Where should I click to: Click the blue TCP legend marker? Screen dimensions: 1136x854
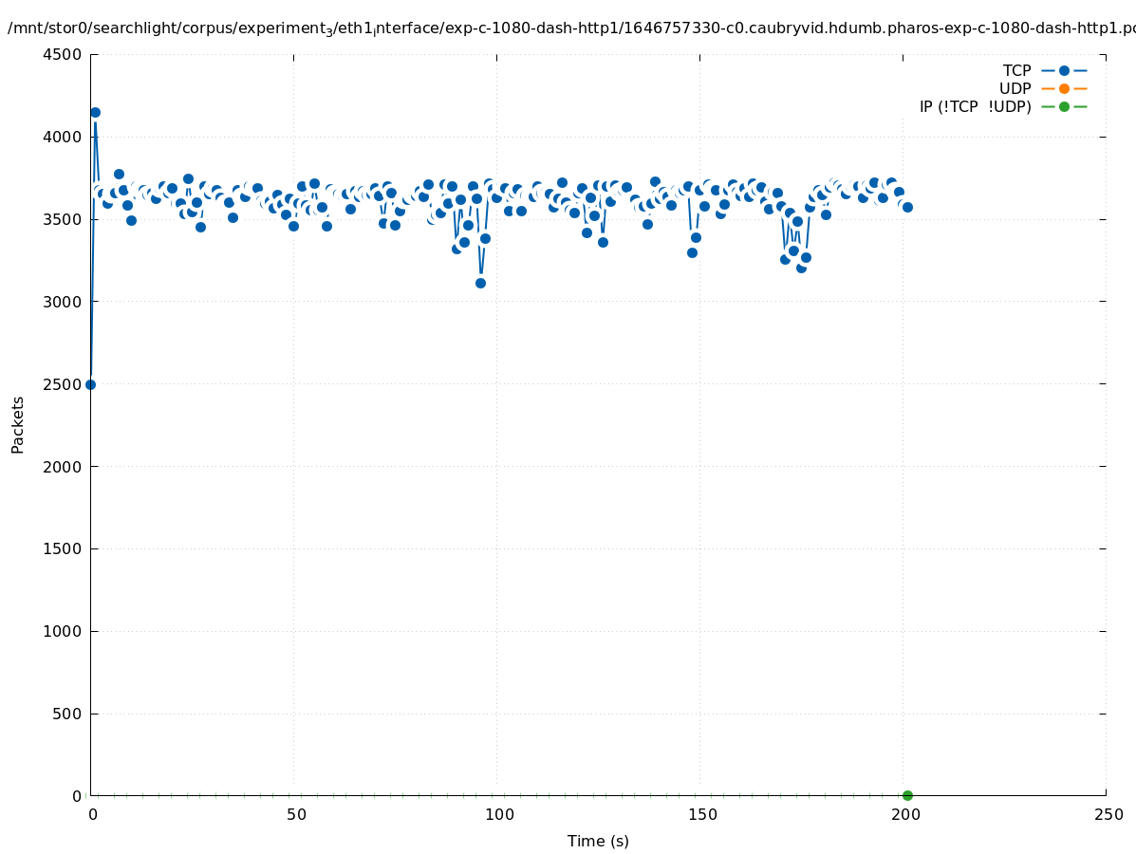pyautogui.click(x=1064, y=71)
